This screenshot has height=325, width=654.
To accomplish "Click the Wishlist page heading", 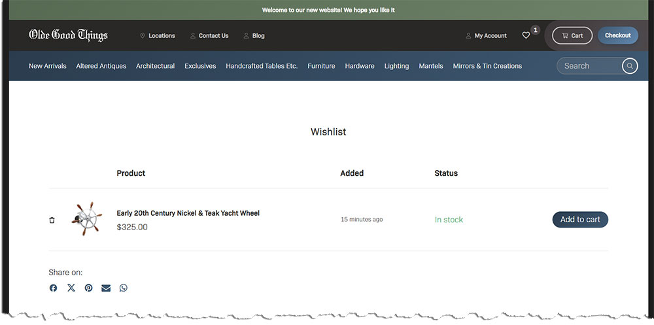I will click(x=328, y=132).
